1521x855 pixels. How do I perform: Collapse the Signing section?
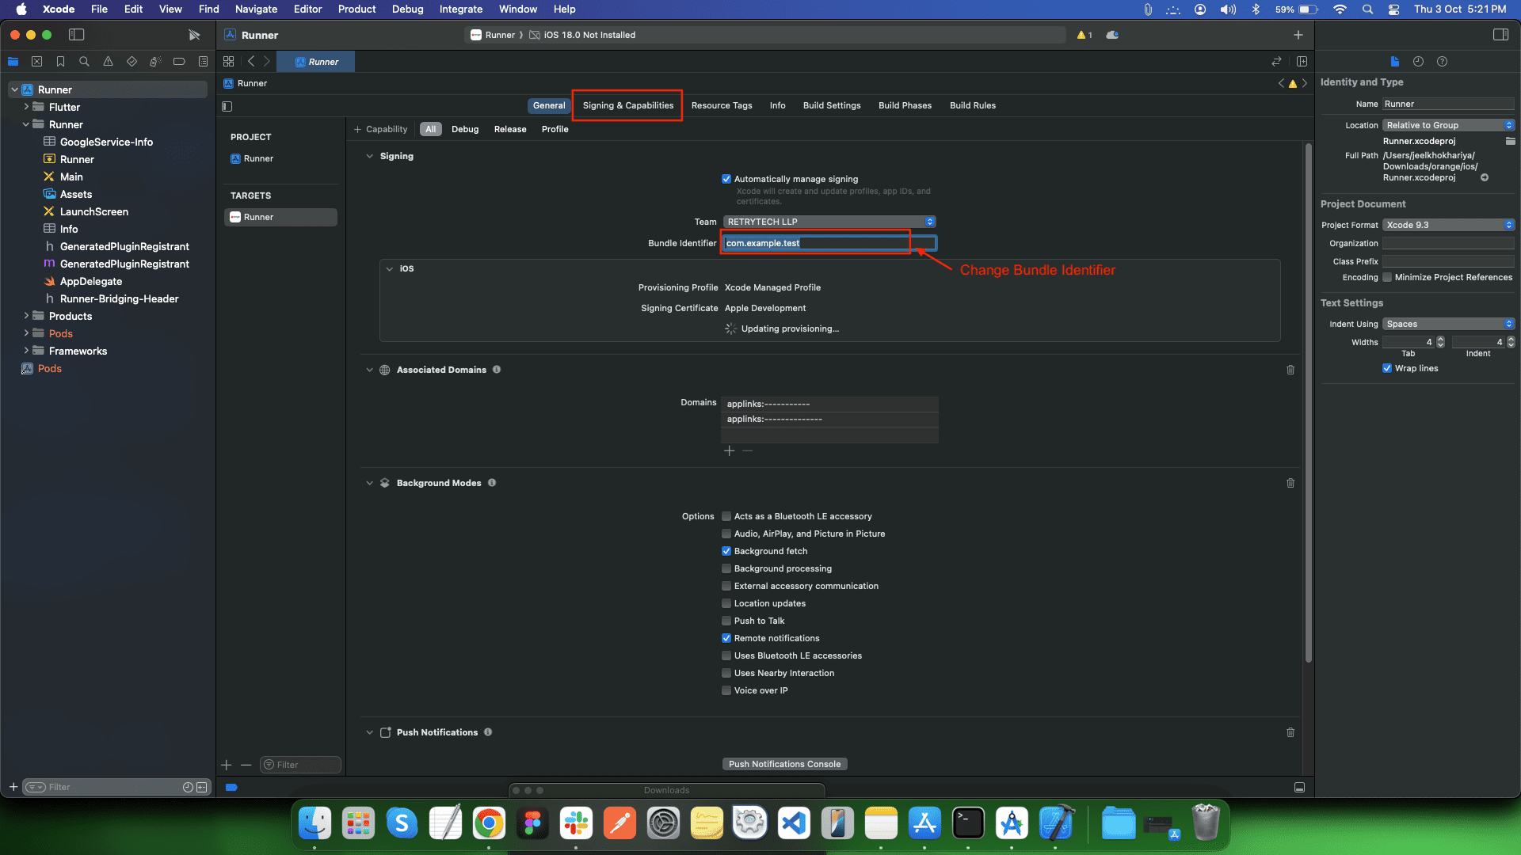click(x=369, y=156)
